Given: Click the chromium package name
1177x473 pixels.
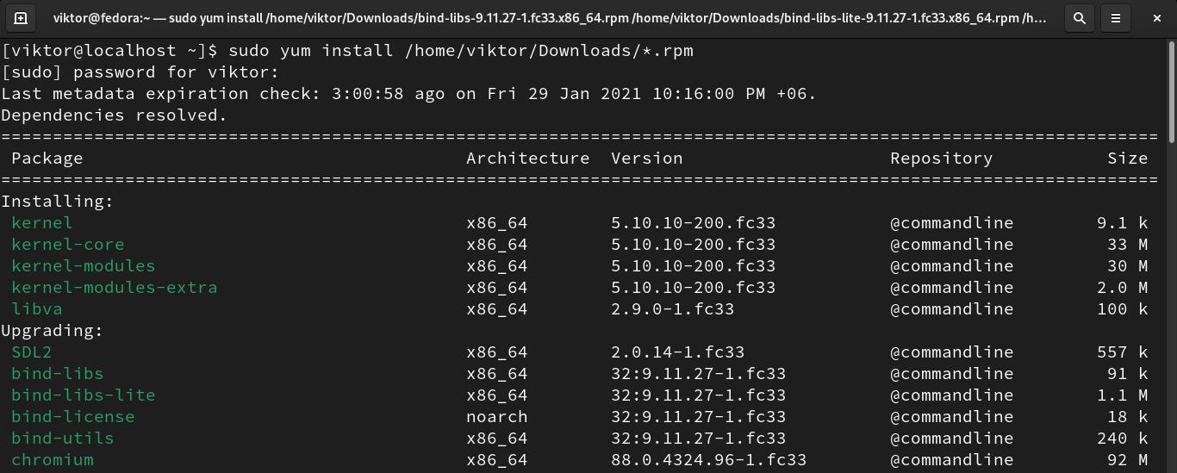Looking at the screenshot, I should (53, 459).
